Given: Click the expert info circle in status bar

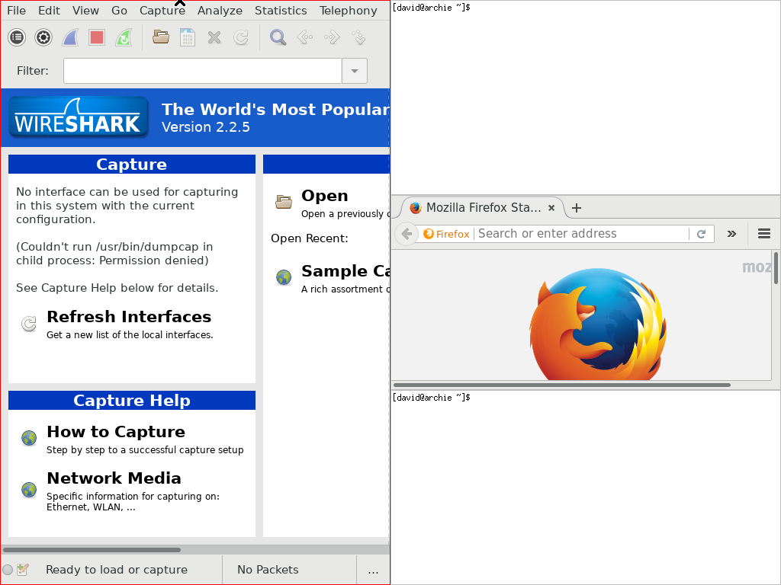Looking at the screenshot, I should click(8, 570).
